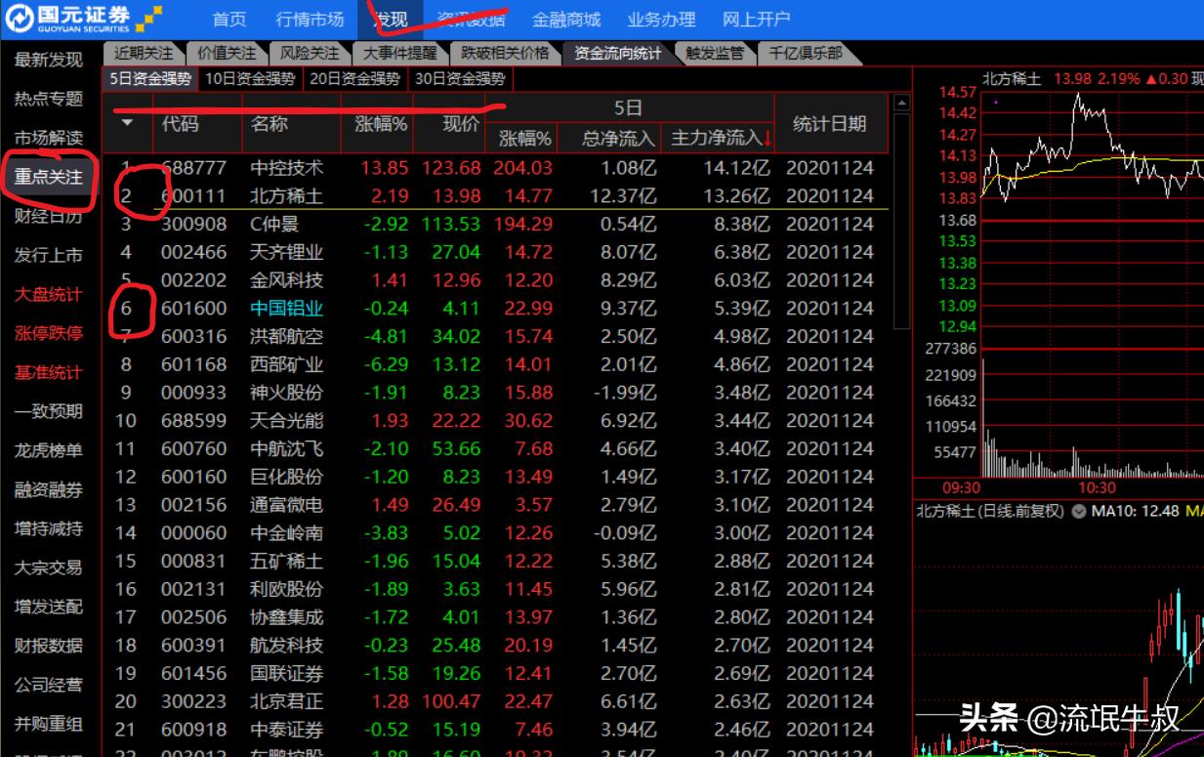The height and width of the screenshot is (757, 1204).
Task: Select the 20日资金强势 sub-tab
Action: [x=355, y=78]
